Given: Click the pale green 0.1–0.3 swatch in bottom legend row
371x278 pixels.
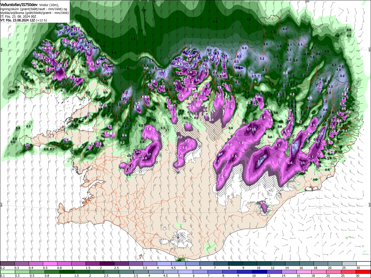Looking at the screenshot, I should 8,272.
